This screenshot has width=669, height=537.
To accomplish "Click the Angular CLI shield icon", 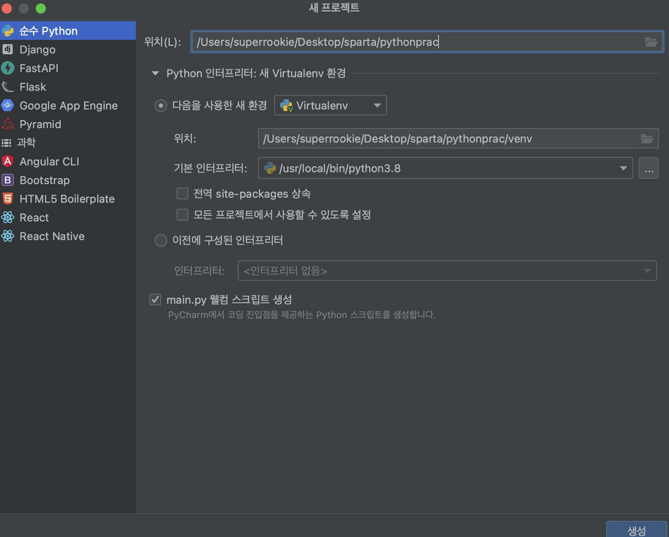I will (x=8, y=161).
